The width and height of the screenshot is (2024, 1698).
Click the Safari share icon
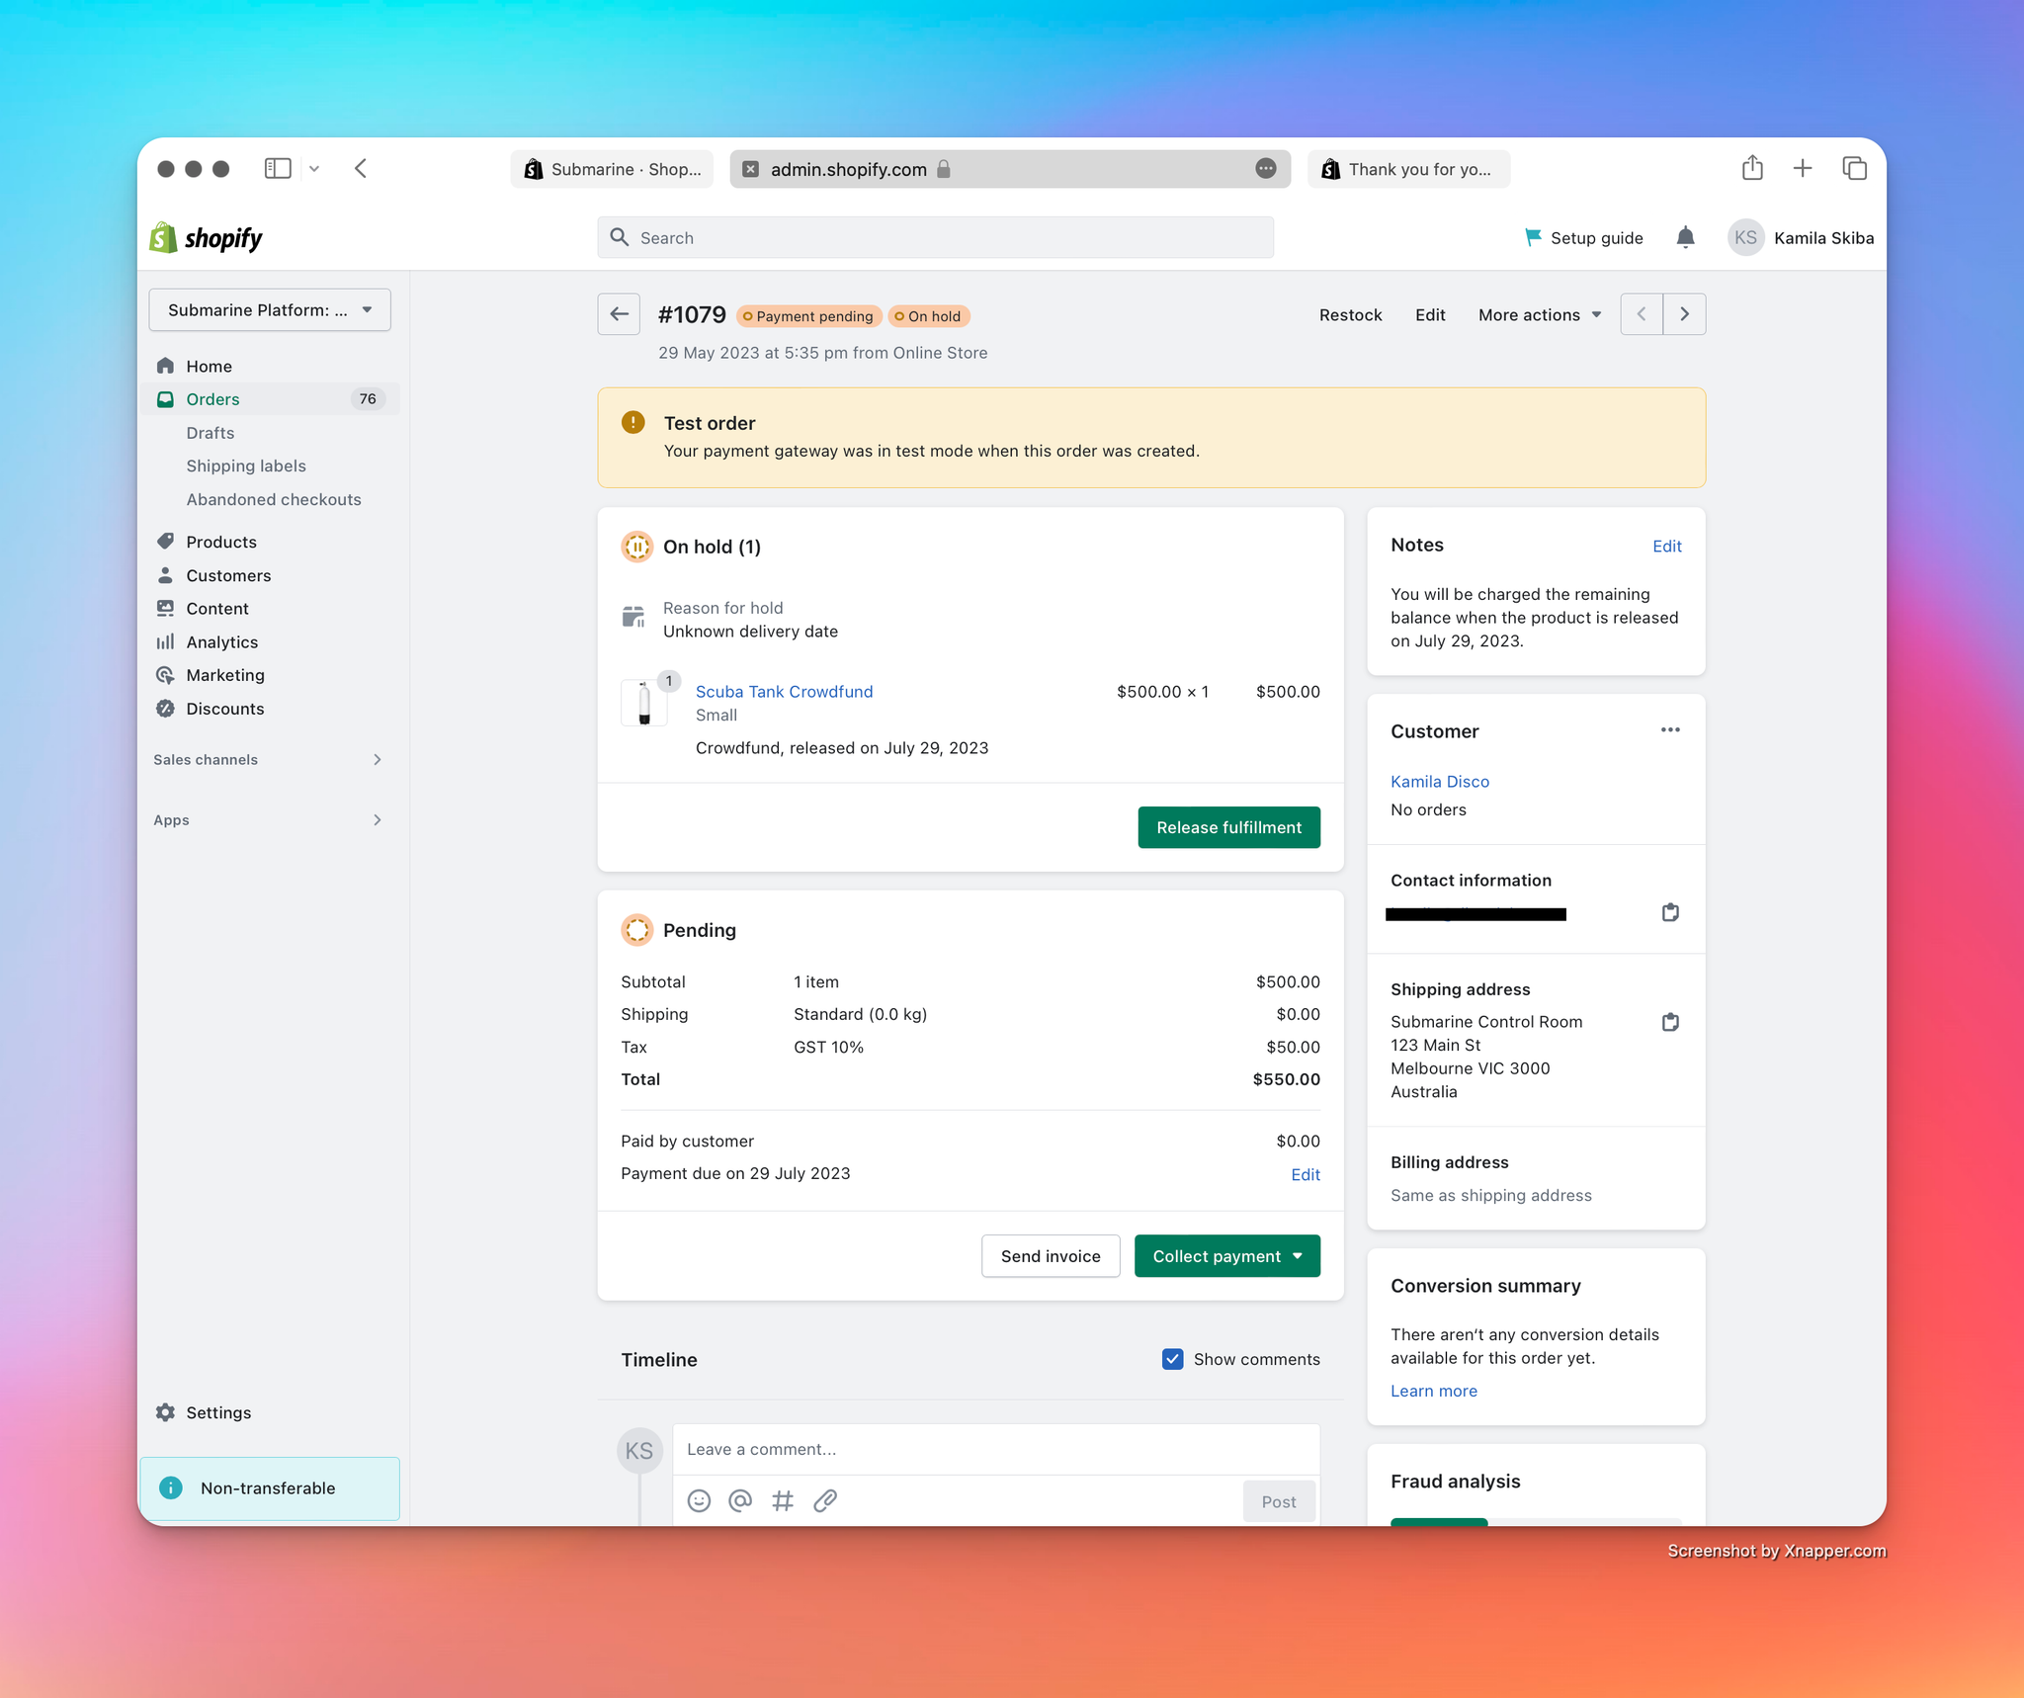click(1752, 168)
